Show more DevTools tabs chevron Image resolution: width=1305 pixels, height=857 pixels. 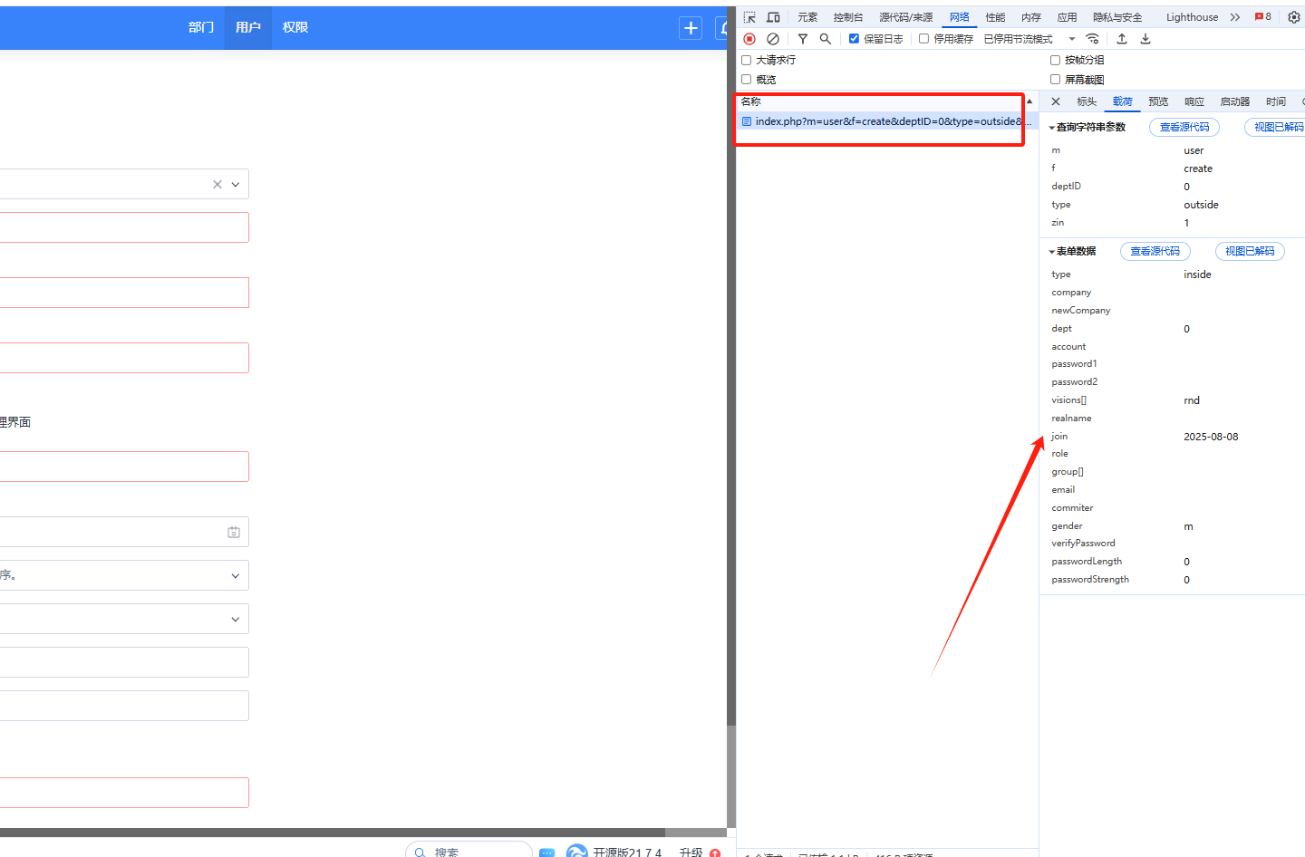tap(1235, 17)
